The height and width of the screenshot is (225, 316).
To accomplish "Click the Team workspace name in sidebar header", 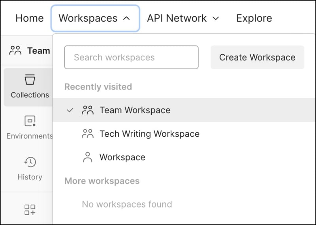I will [38, 51].
